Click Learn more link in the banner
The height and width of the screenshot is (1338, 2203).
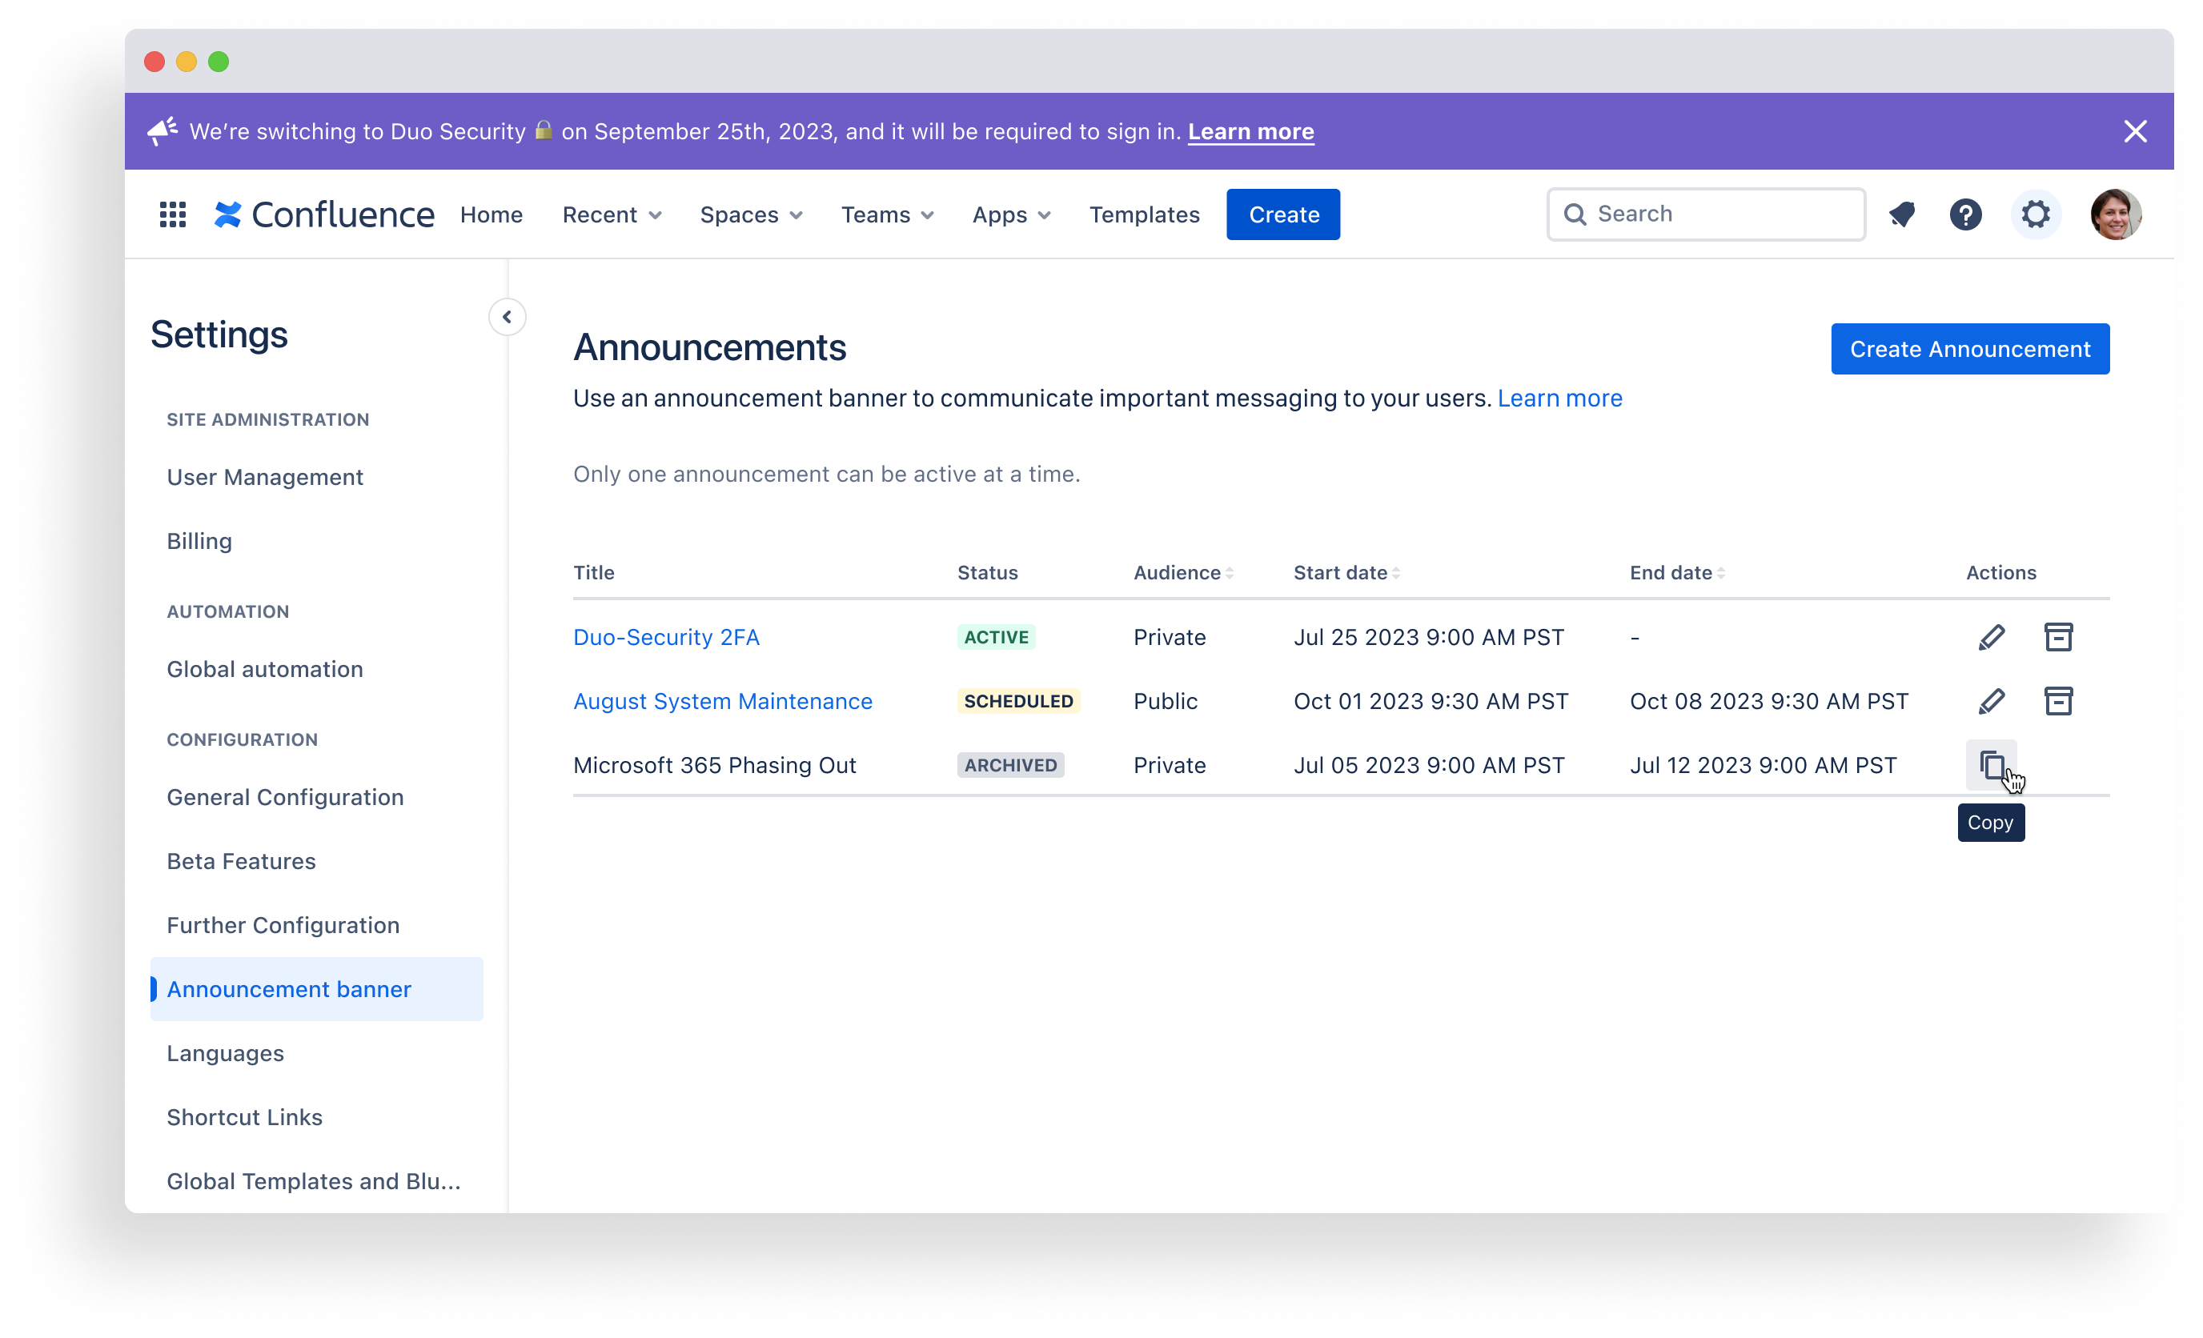pyautogui.click(x=1251, y=130)
